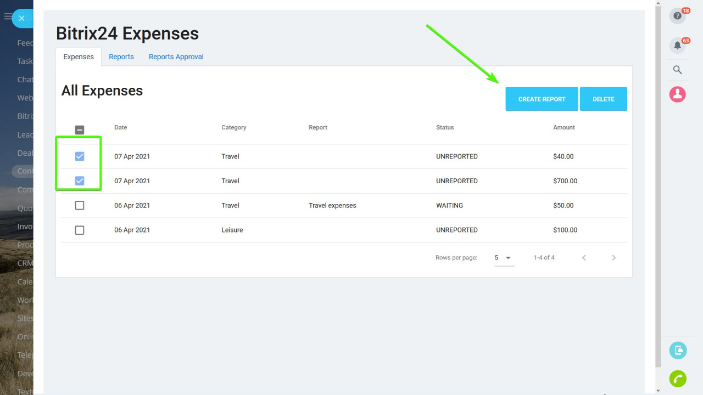Uncheck the $40.00 Travel expense checkbox

tap(80, 156)
